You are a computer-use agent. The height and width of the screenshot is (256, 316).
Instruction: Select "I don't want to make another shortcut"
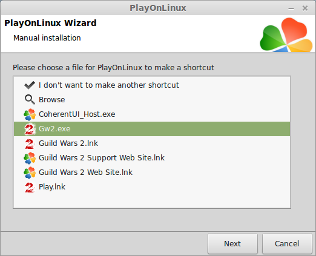tap(109, 85)
